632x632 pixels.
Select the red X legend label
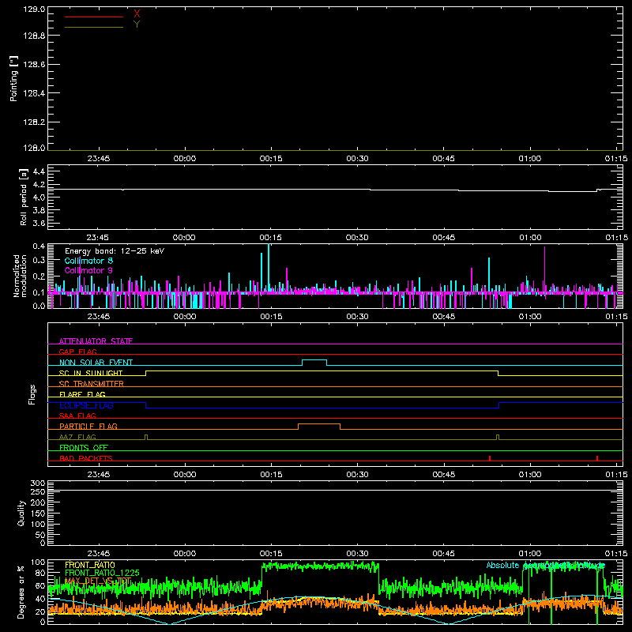[x=137, y=14]
